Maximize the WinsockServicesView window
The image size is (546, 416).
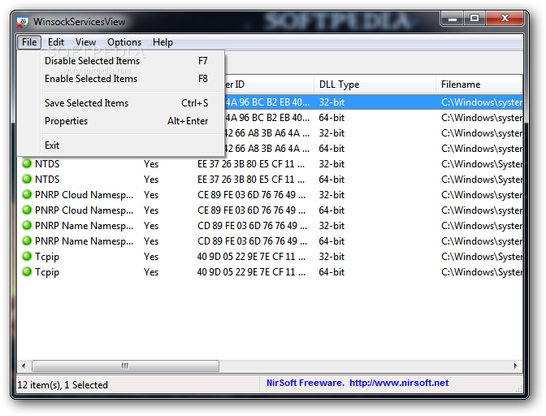[x=474, y=18]
